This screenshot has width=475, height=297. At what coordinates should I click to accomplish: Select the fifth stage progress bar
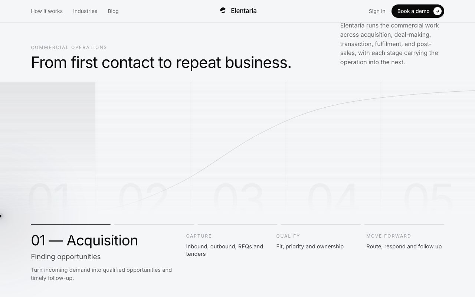404,225
